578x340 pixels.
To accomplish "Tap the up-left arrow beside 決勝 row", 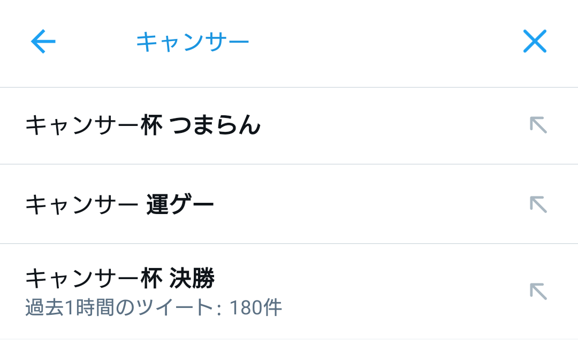I will 538,291.
